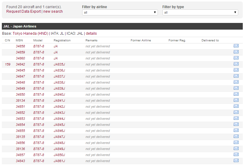Click envelope icon for JA835J row
This screenshot has height=166, width=244.
236,64
